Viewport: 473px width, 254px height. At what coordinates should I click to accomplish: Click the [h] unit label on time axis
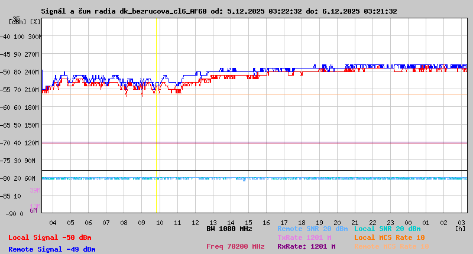[460, 229]
